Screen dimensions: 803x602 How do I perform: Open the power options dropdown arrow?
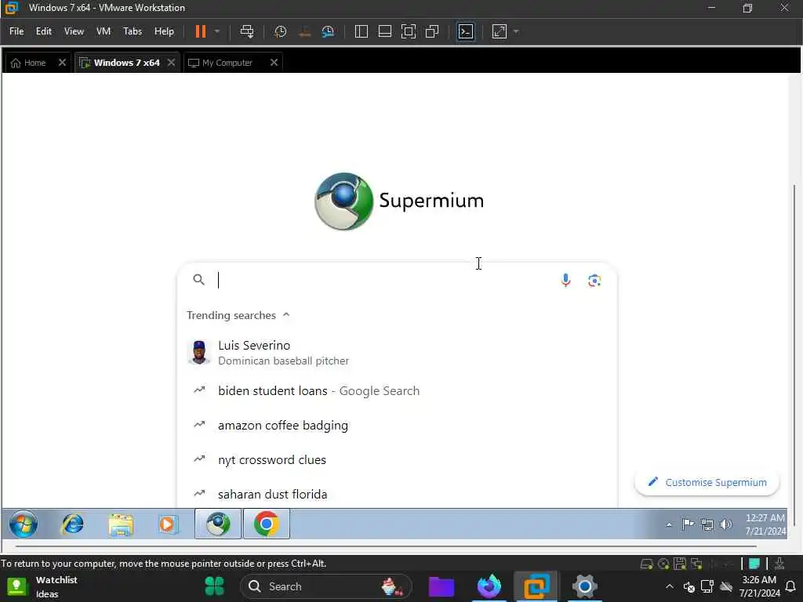click(217, 31)
